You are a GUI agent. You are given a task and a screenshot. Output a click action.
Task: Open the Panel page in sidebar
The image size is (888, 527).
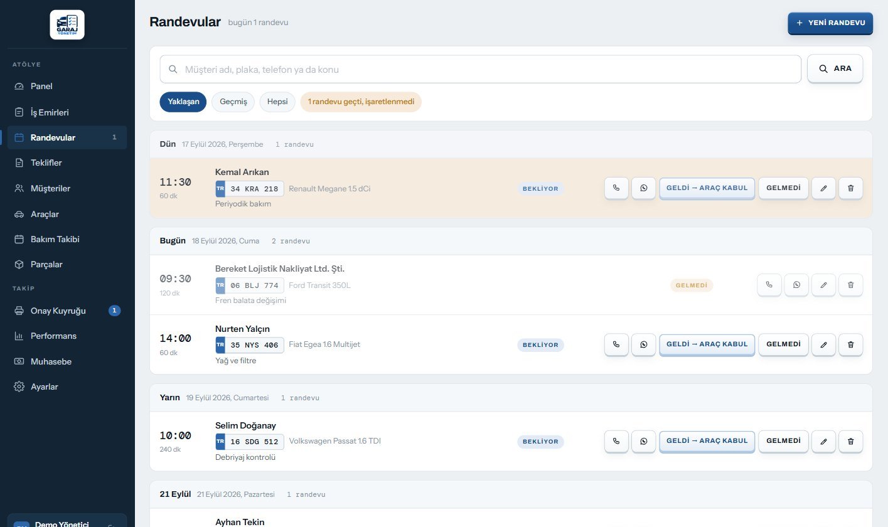point(67,86)
